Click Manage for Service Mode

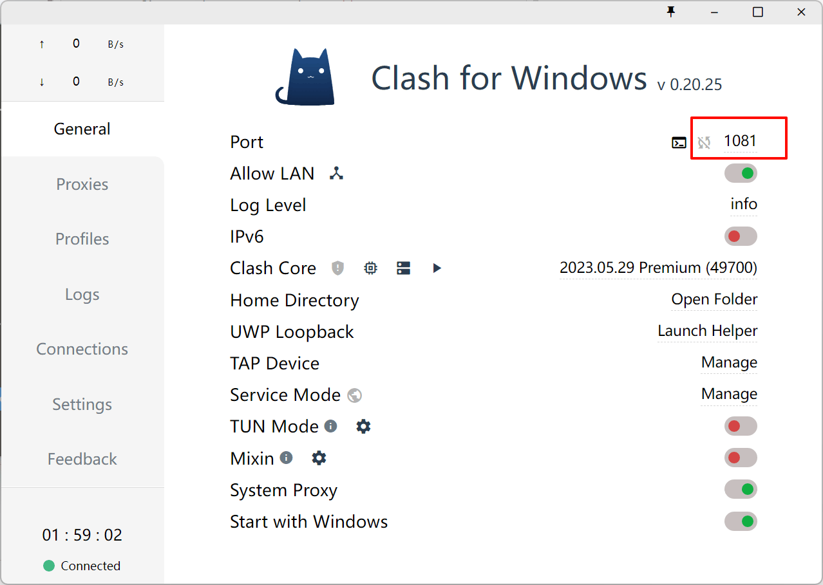(x=729, y=394)
